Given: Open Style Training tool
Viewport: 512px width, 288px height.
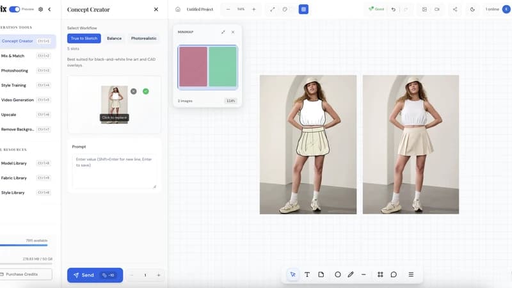Looking at the screenshot, I should tap(26, 85).
